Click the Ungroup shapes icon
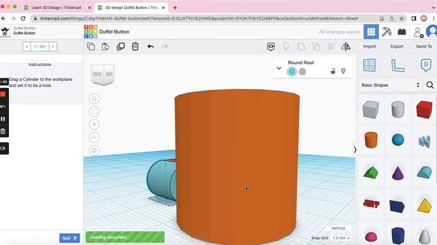 coord(316,47)
